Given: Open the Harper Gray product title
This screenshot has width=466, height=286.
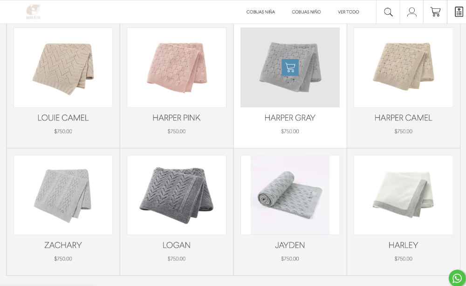Looking at the screenshot, I should (290, 118).
